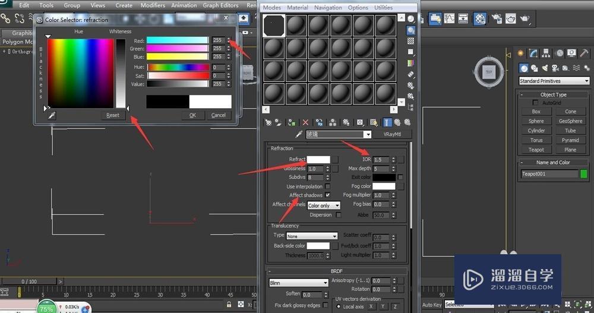
Task: Create GeoSphere primitive button
Action: tap(570, 121)
